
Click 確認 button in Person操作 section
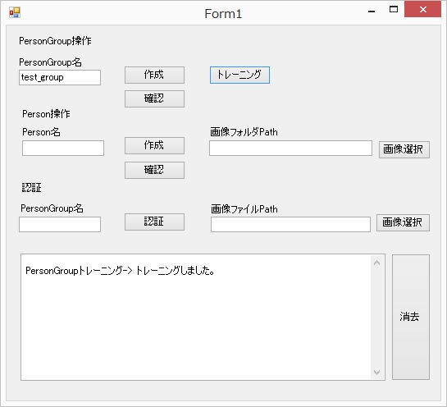pyautogui.click(x=154, y=171)
